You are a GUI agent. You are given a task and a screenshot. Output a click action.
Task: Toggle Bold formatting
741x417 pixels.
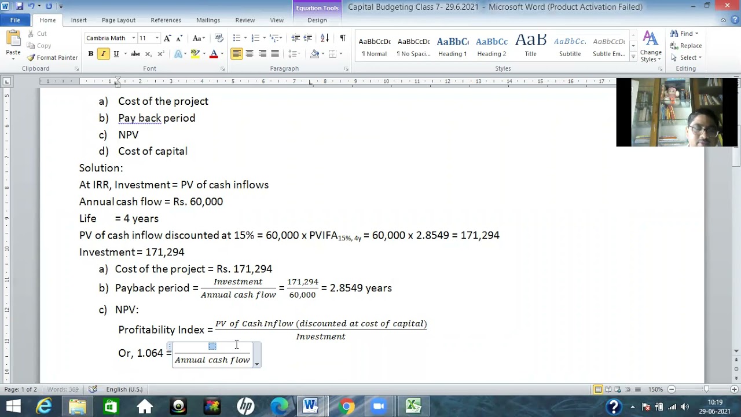pyautogui.click(x=91, y=54)
